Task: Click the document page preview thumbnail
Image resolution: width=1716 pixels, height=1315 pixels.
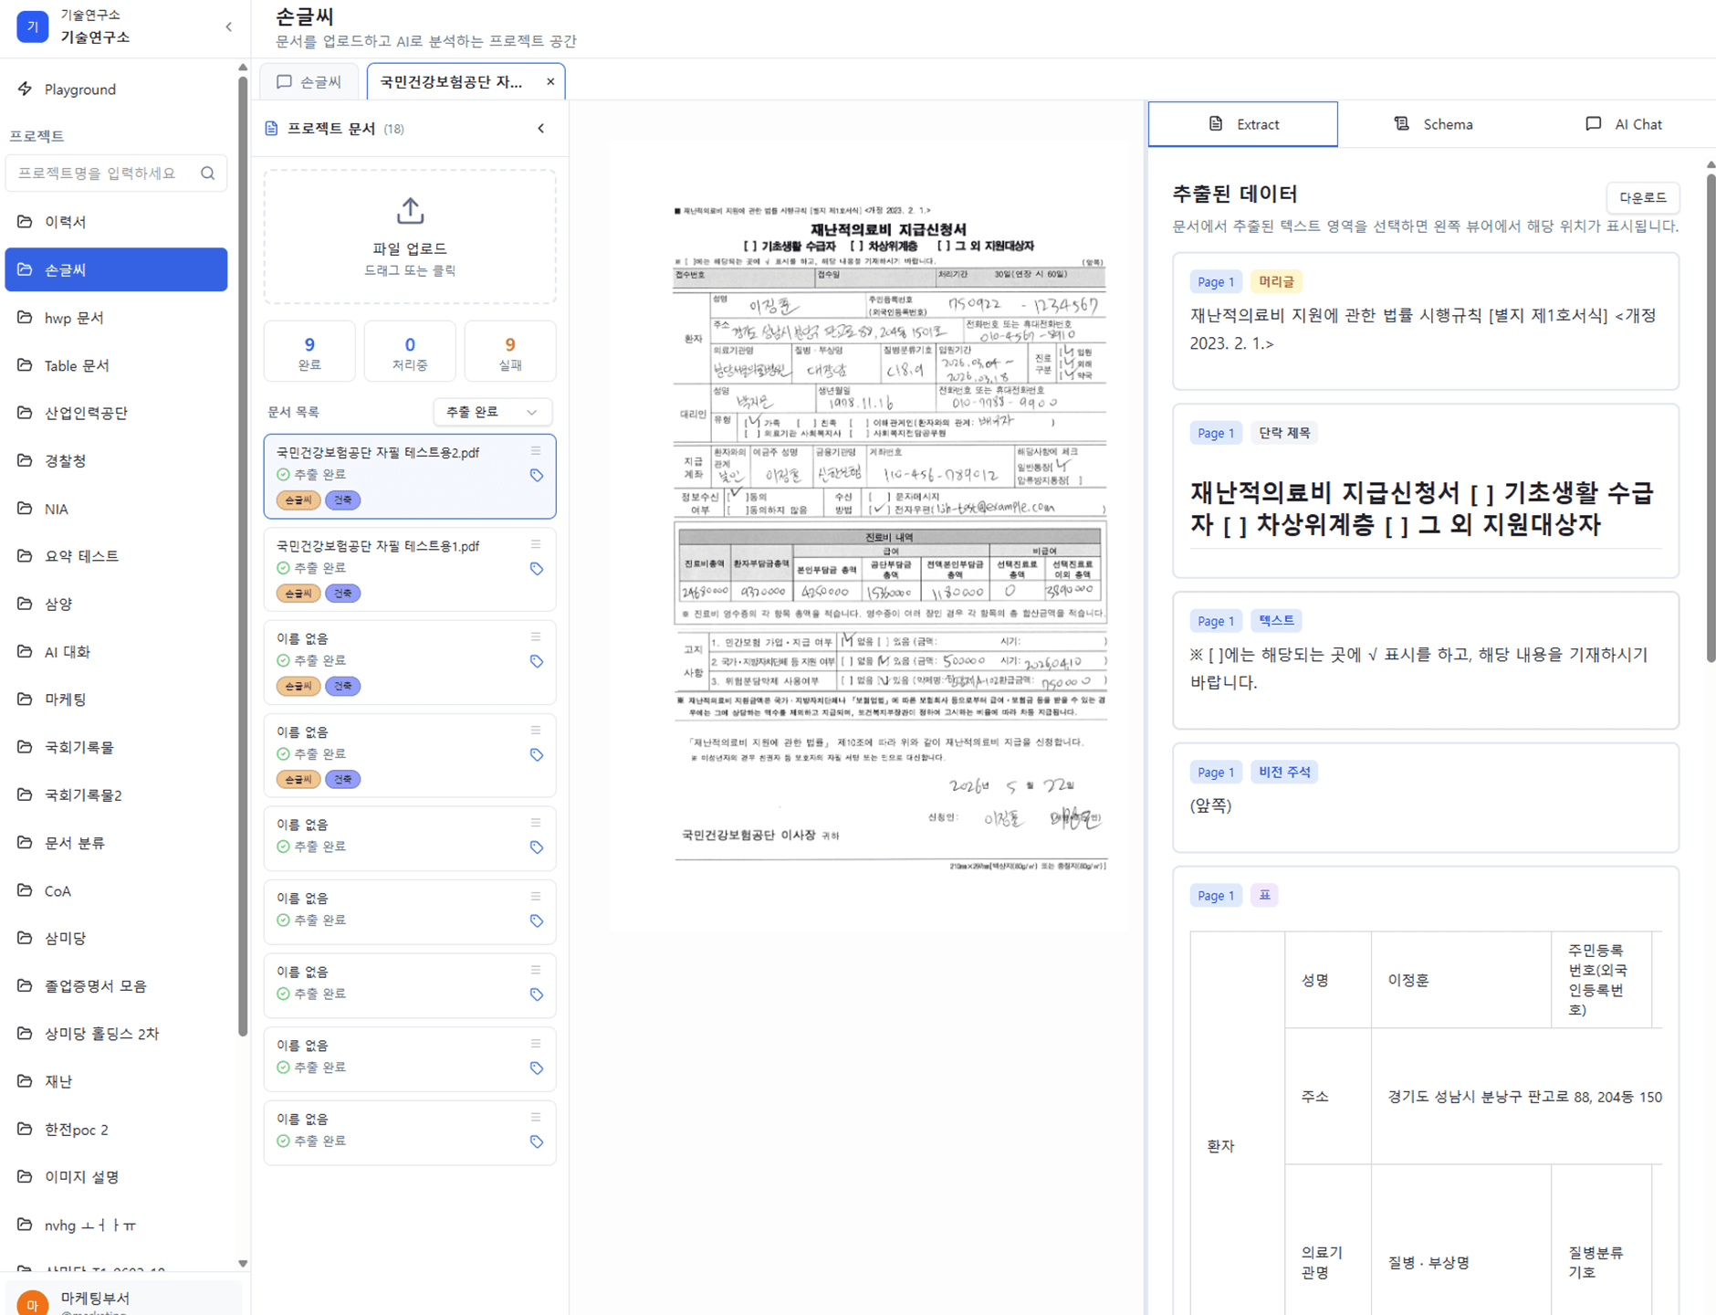Action: click(x=868, y=535)
